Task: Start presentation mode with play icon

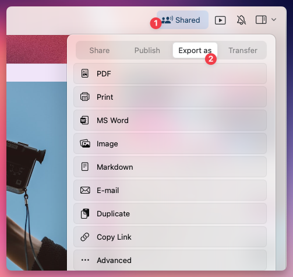Action: point(220,20)
